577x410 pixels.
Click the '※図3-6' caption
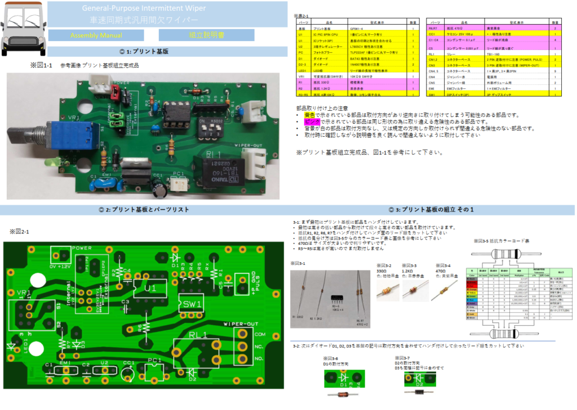point(330,358)
